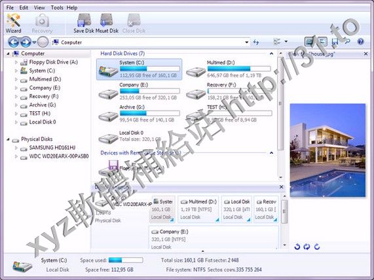Click Multimed (D:) usage bar
Screen dimensions: 374x280
coord(239,69)
